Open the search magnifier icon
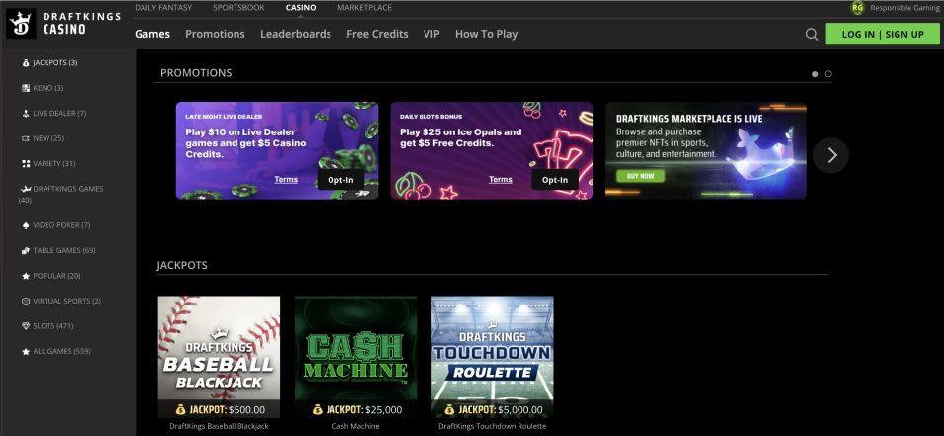This screenshot has width=944, height=436. 812,35
